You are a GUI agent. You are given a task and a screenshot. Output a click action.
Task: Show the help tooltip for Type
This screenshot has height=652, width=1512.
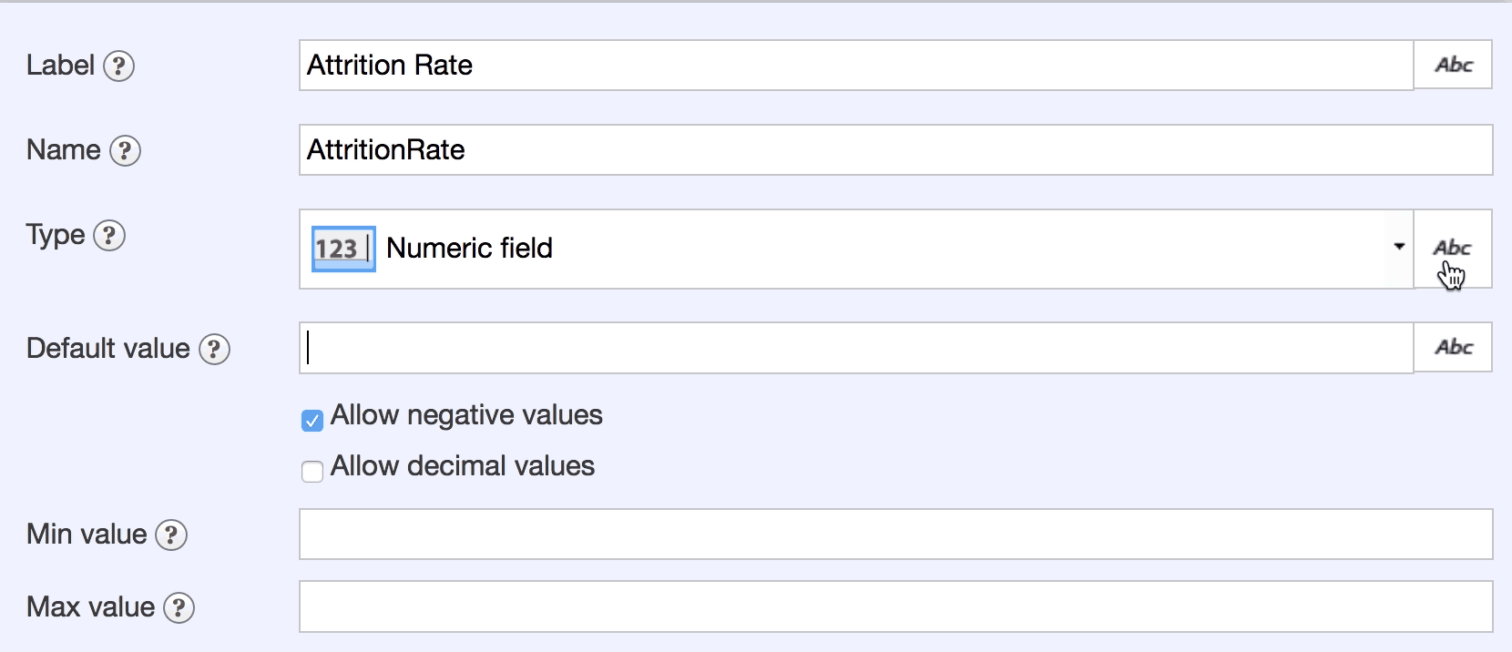click(109, 236)
